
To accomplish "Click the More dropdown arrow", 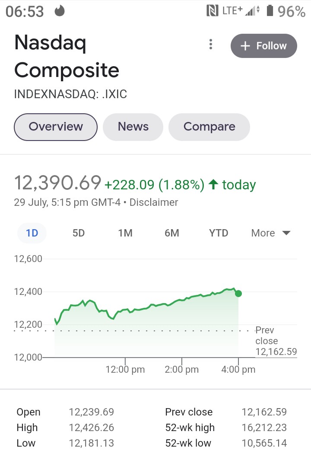I will pos(286,233).
